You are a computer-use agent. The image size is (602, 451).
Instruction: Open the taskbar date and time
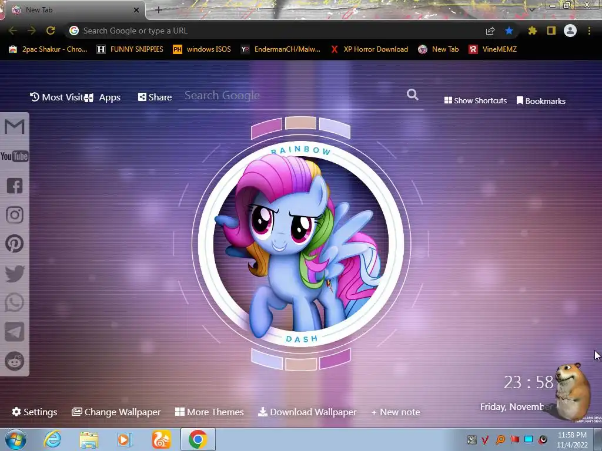coord(572,440)
